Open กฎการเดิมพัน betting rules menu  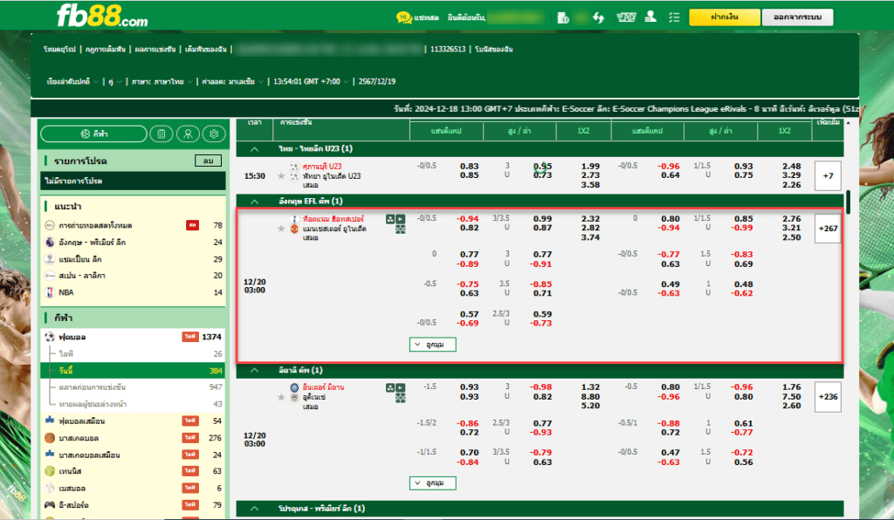click(106, 50)
